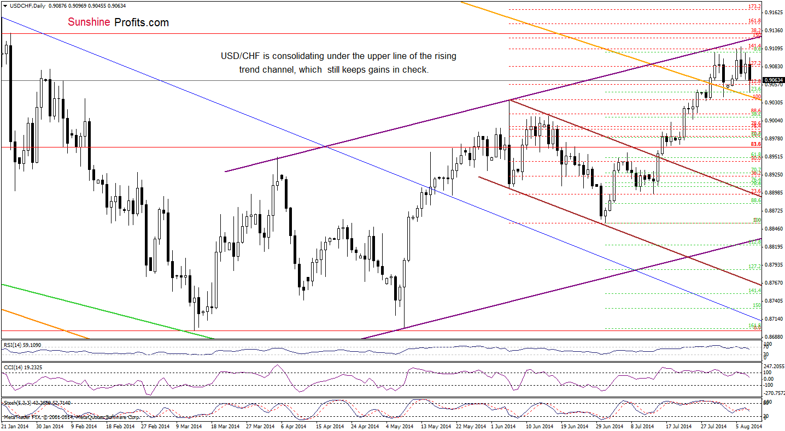This screenshot has width=785, height=431.
Task: Click date label 21 Jan 2014
Action: (14, 425)
